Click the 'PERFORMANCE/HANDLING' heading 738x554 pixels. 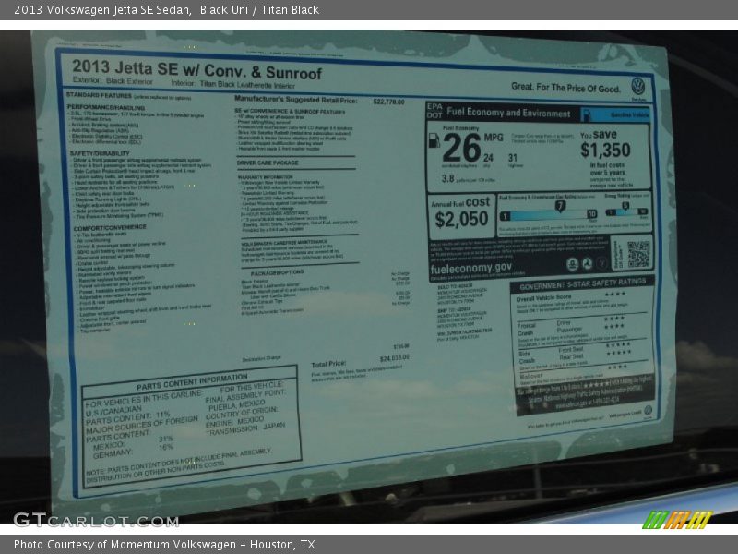(106, 107)
